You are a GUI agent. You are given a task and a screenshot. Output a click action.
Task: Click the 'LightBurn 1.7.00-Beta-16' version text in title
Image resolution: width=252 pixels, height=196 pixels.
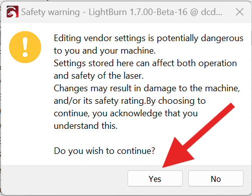138,12
